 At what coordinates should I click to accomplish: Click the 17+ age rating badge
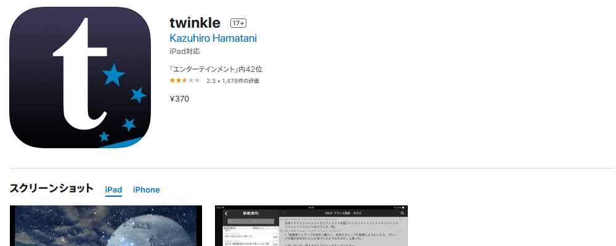pos(238,23)
